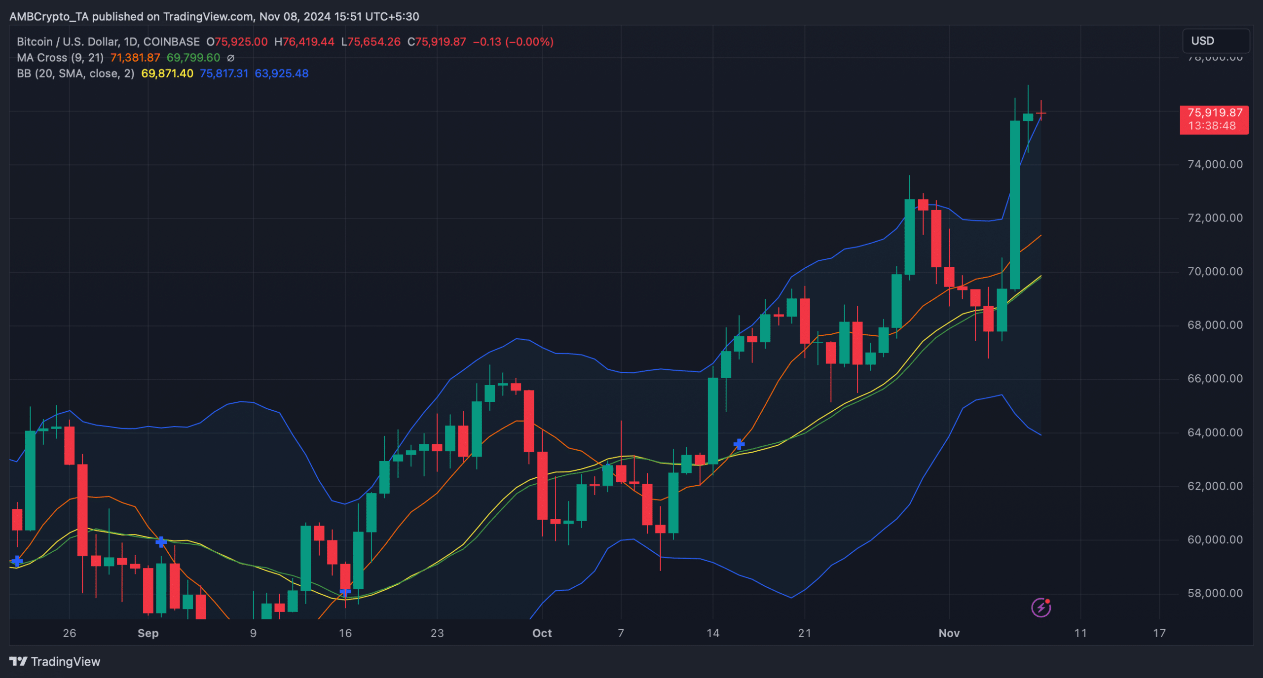1263x678 pixels.
Task: Click the null symbol beside the MA Cross values
Action: pos(230,58)
